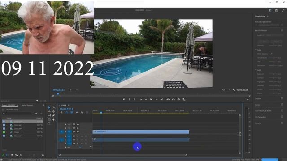287x161 pixels.
Task: Select the Slip tool
Action: pyautogui.click(x=49, y=115)
